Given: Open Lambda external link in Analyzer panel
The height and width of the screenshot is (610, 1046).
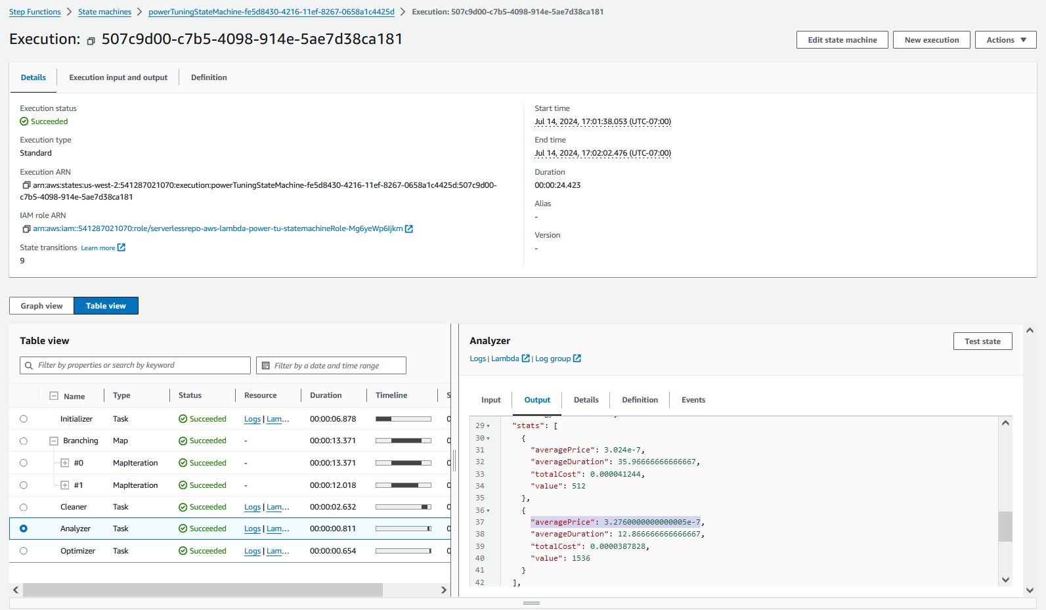Looking at the screenshot, I should coord(525,359).
